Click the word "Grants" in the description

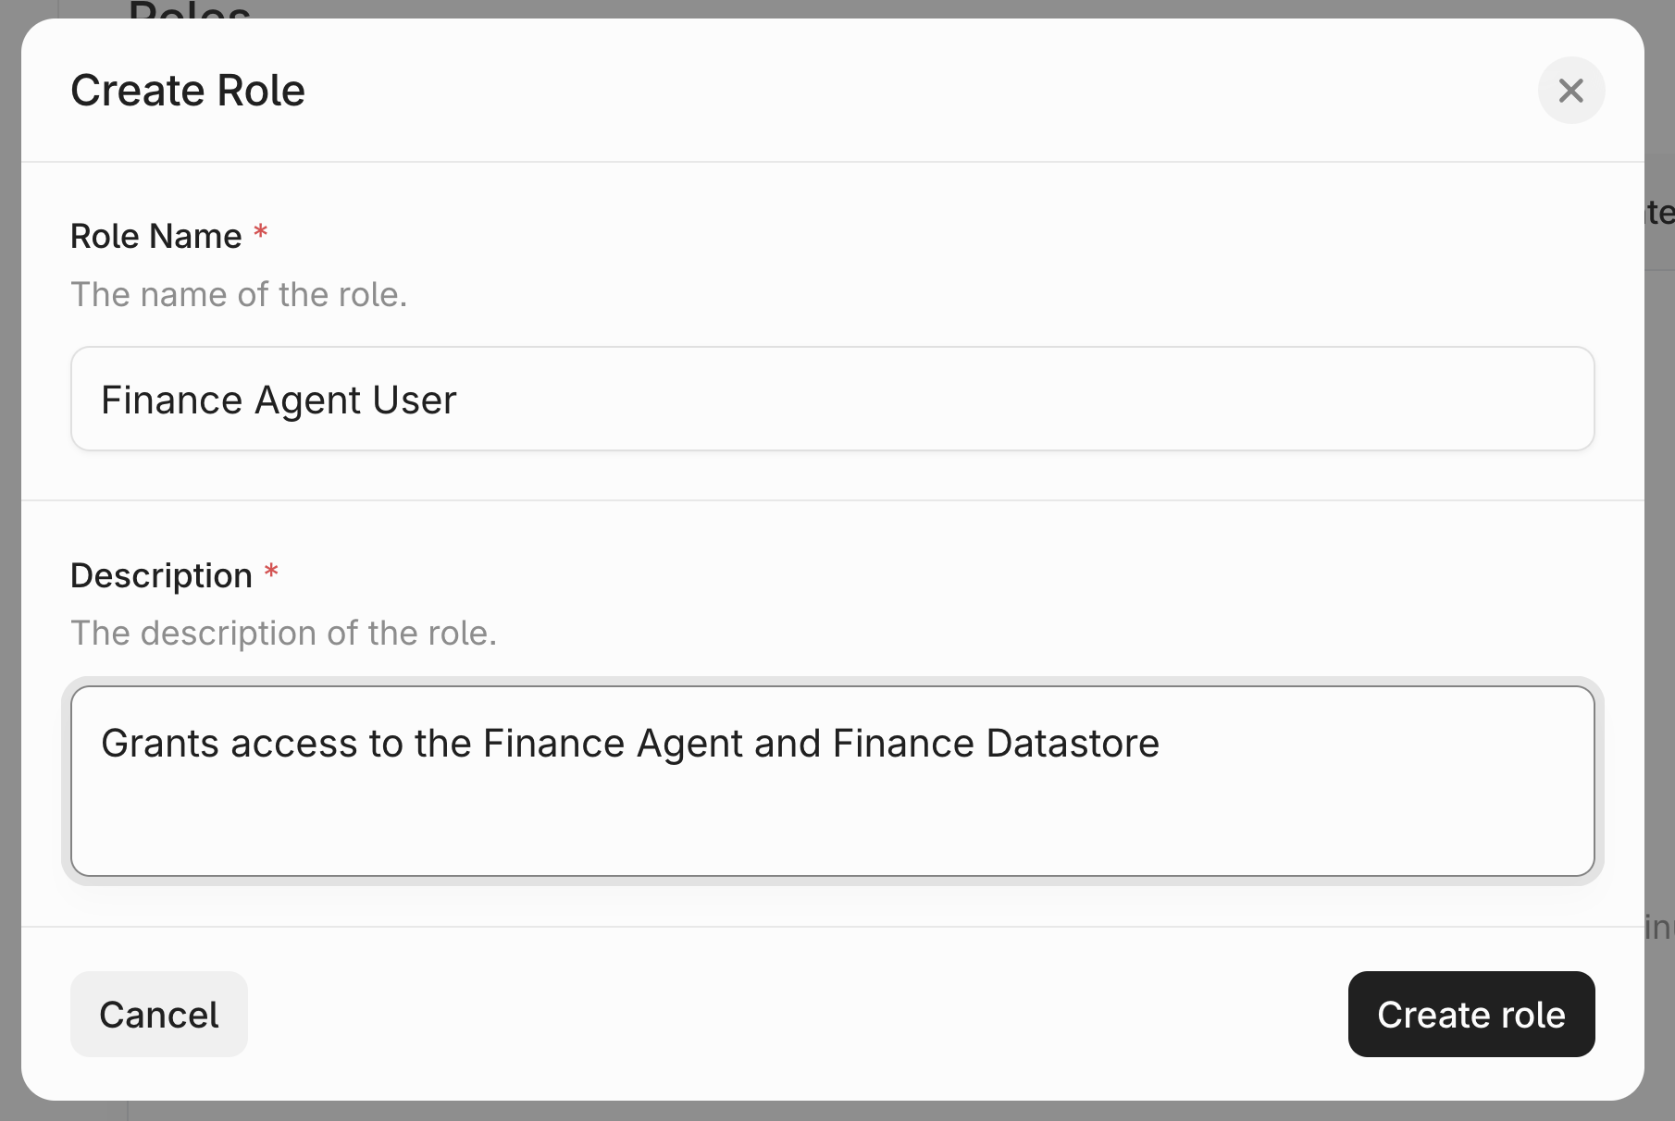pyautogui.click(x=159, y=744)
